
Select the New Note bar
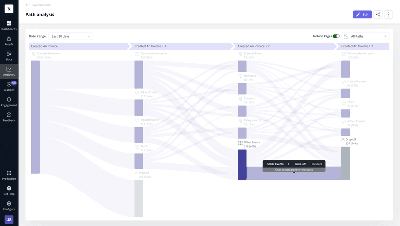pos(242,89)
